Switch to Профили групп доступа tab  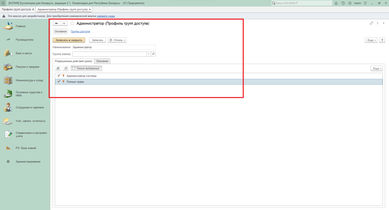pyautogui.click(x=16, y=9)
